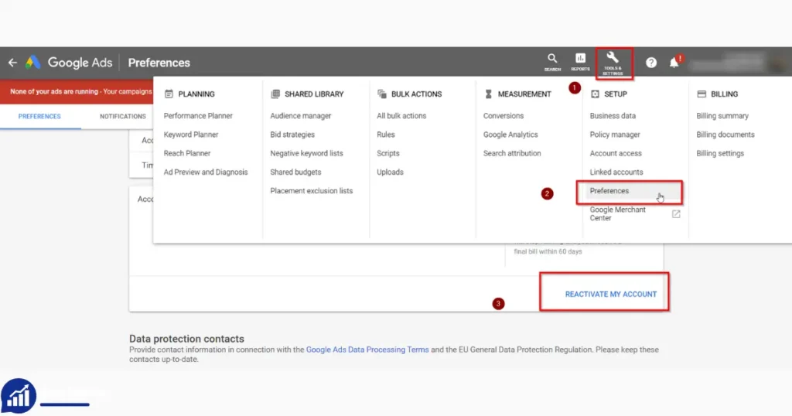Click the Planning calendar icon
The height and width of the screenshot is (416, 792).
pos(169,94)
